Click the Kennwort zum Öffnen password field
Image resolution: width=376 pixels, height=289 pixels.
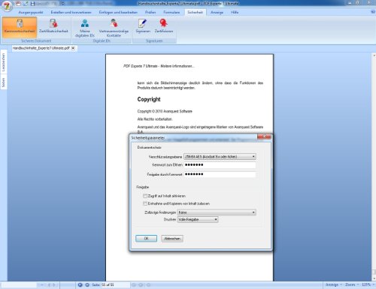tap(220, 165)
